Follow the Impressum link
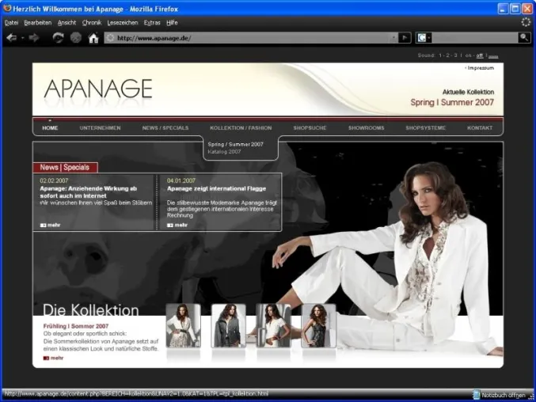The image size is (536, 402). [x=481, y=68]
